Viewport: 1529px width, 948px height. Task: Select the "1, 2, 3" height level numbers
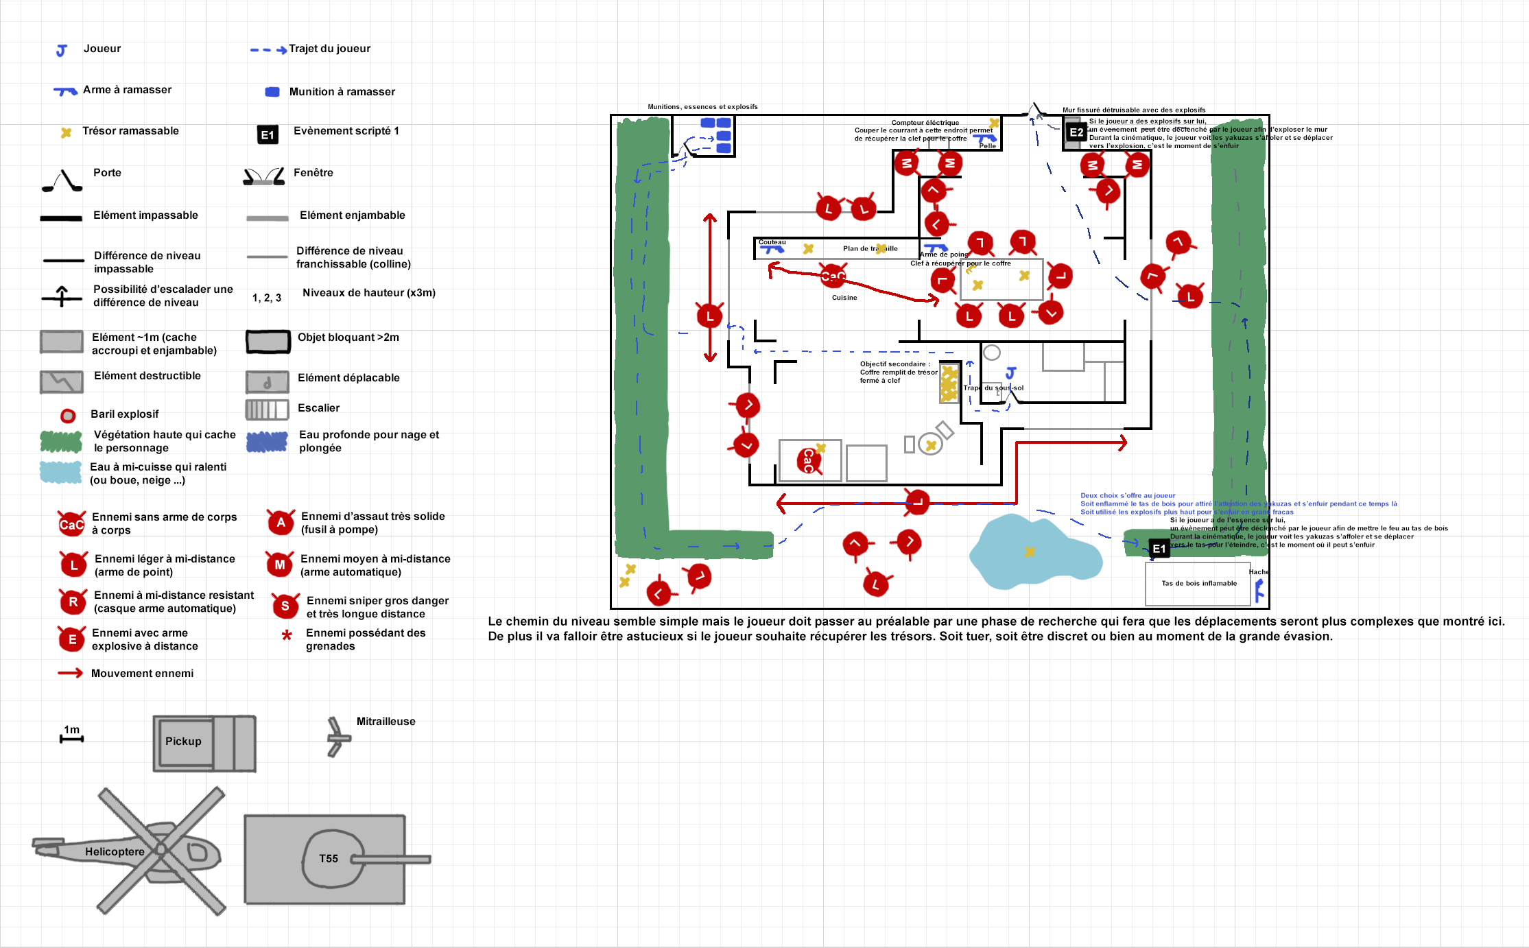pyautogui.click(x=267, y=298)
